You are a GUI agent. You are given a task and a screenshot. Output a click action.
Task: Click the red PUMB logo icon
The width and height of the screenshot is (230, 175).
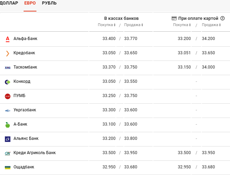point(8,96)
